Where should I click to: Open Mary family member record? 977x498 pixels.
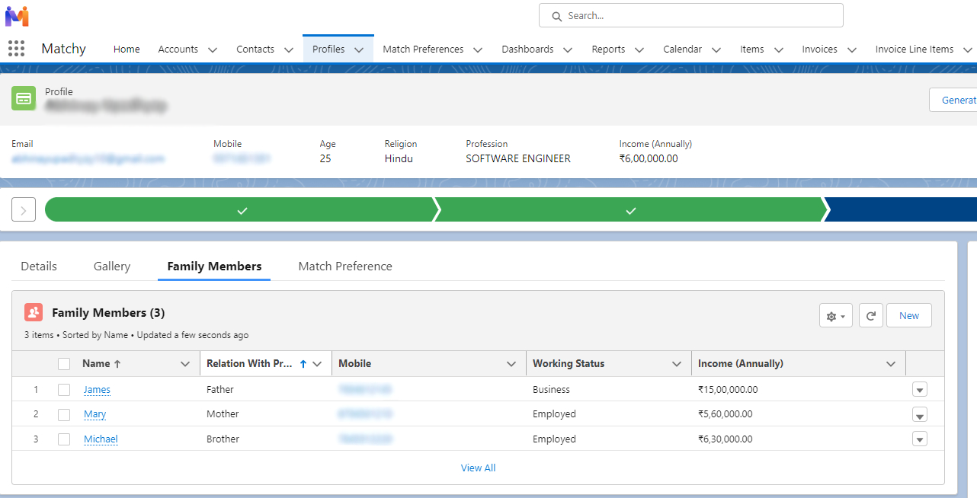point(94,414)
